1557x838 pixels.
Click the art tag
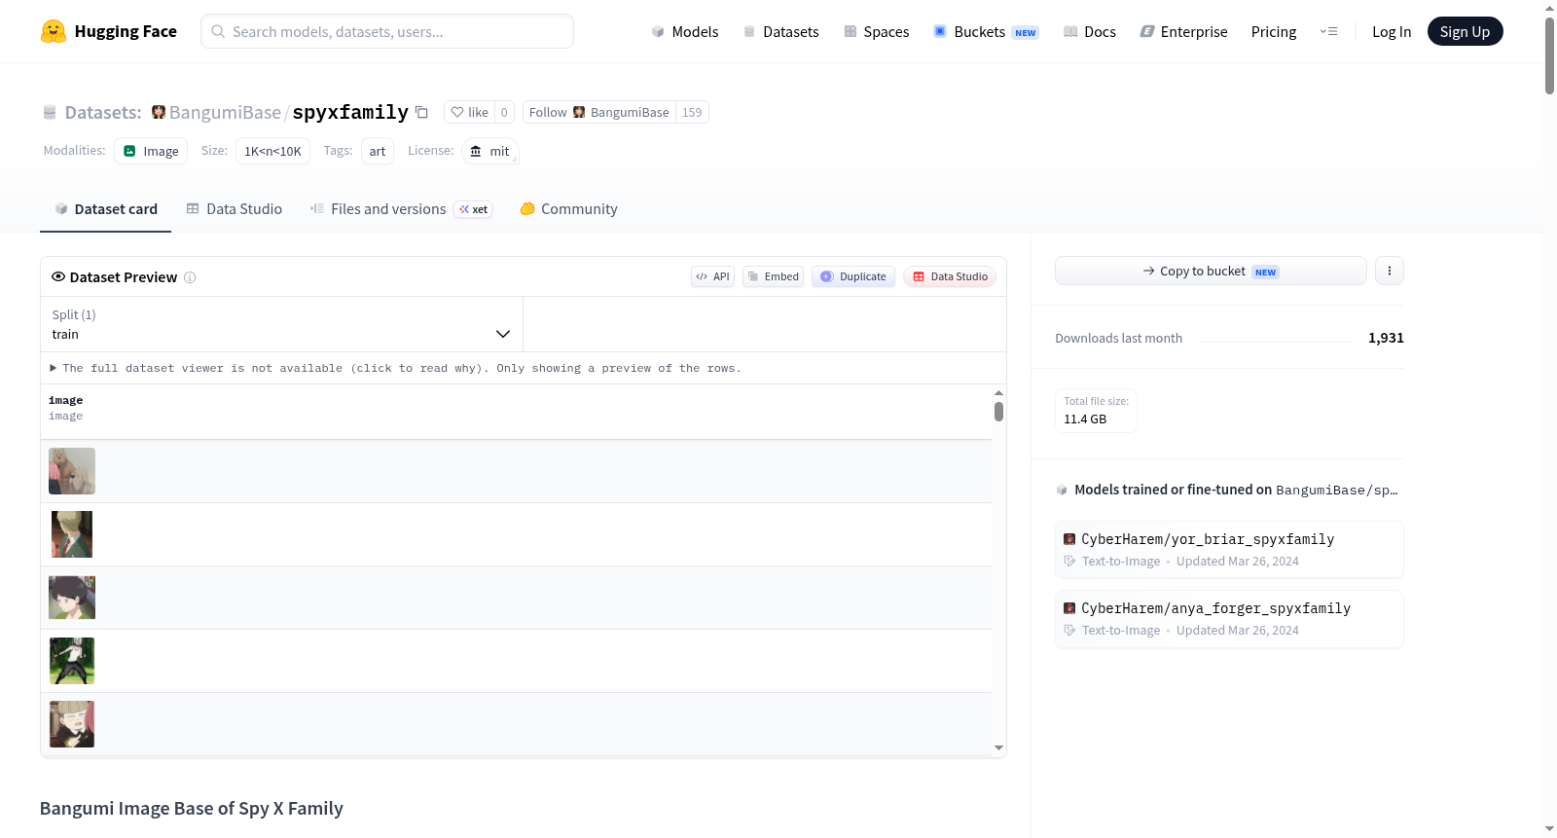(x=378, y=151)
